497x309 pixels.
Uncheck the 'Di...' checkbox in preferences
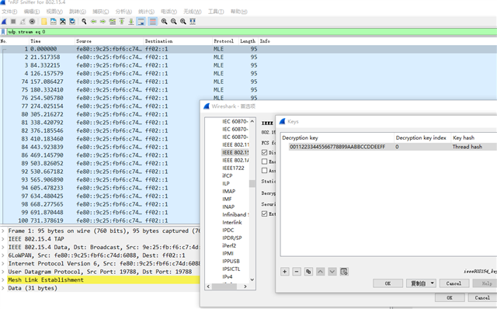264,152
